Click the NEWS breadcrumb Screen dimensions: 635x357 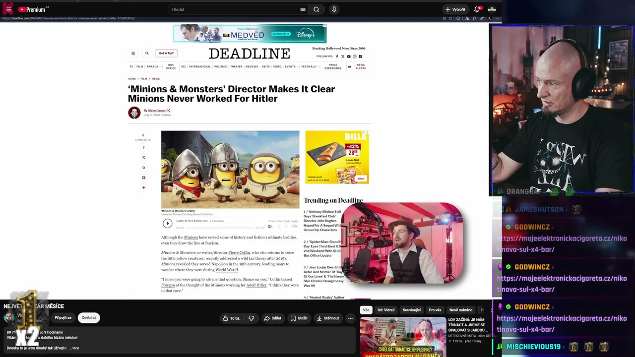(156, 79)
